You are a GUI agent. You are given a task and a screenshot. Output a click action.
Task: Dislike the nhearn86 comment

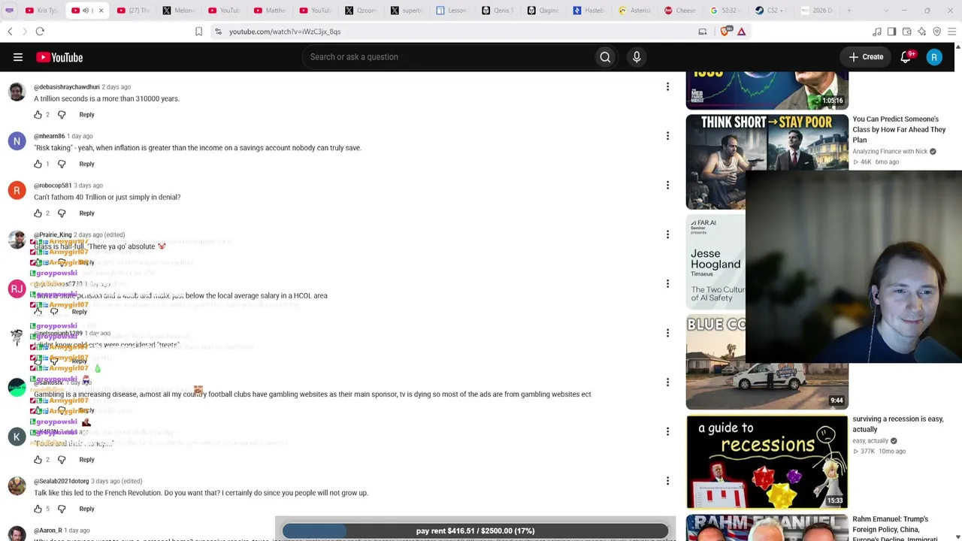62,164
